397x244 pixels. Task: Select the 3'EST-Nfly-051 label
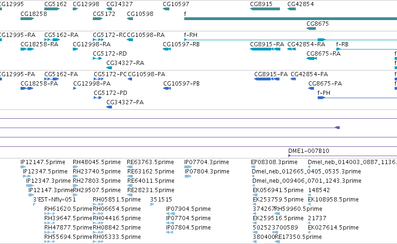point(55,200)
